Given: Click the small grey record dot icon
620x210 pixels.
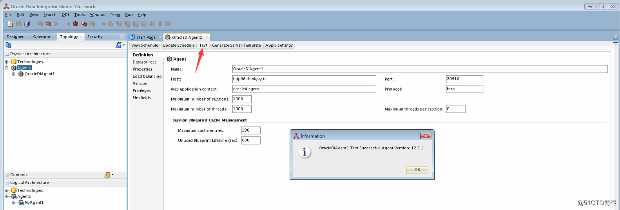Looking at the screenshot, I should coord(68,24).
